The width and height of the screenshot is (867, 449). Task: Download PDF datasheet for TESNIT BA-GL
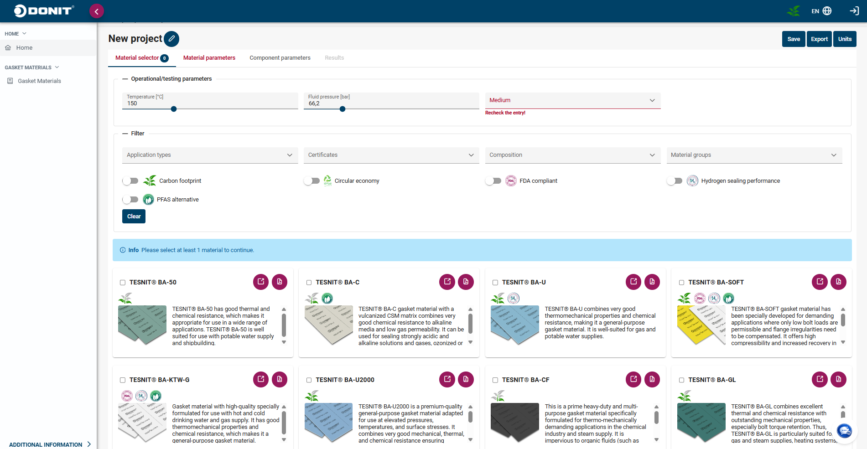coord(838,379)
